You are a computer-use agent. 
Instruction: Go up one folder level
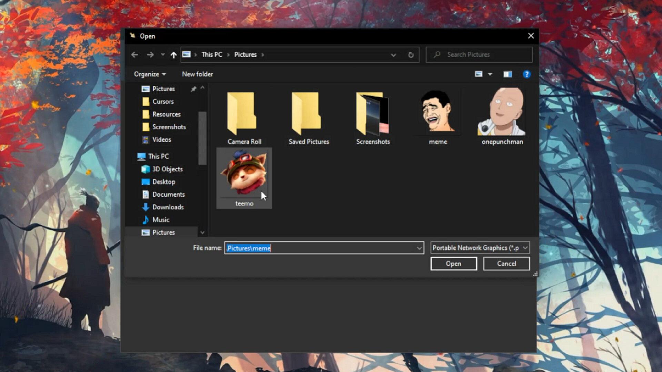click(x=173, y=54)
